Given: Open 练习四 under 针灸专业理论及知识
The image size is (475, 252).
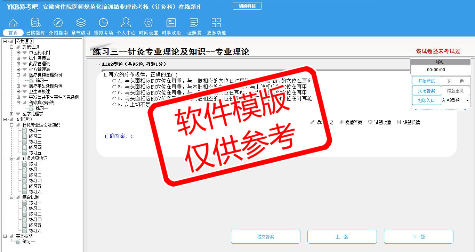Looking at the screenshot, I should coord(35,147).
